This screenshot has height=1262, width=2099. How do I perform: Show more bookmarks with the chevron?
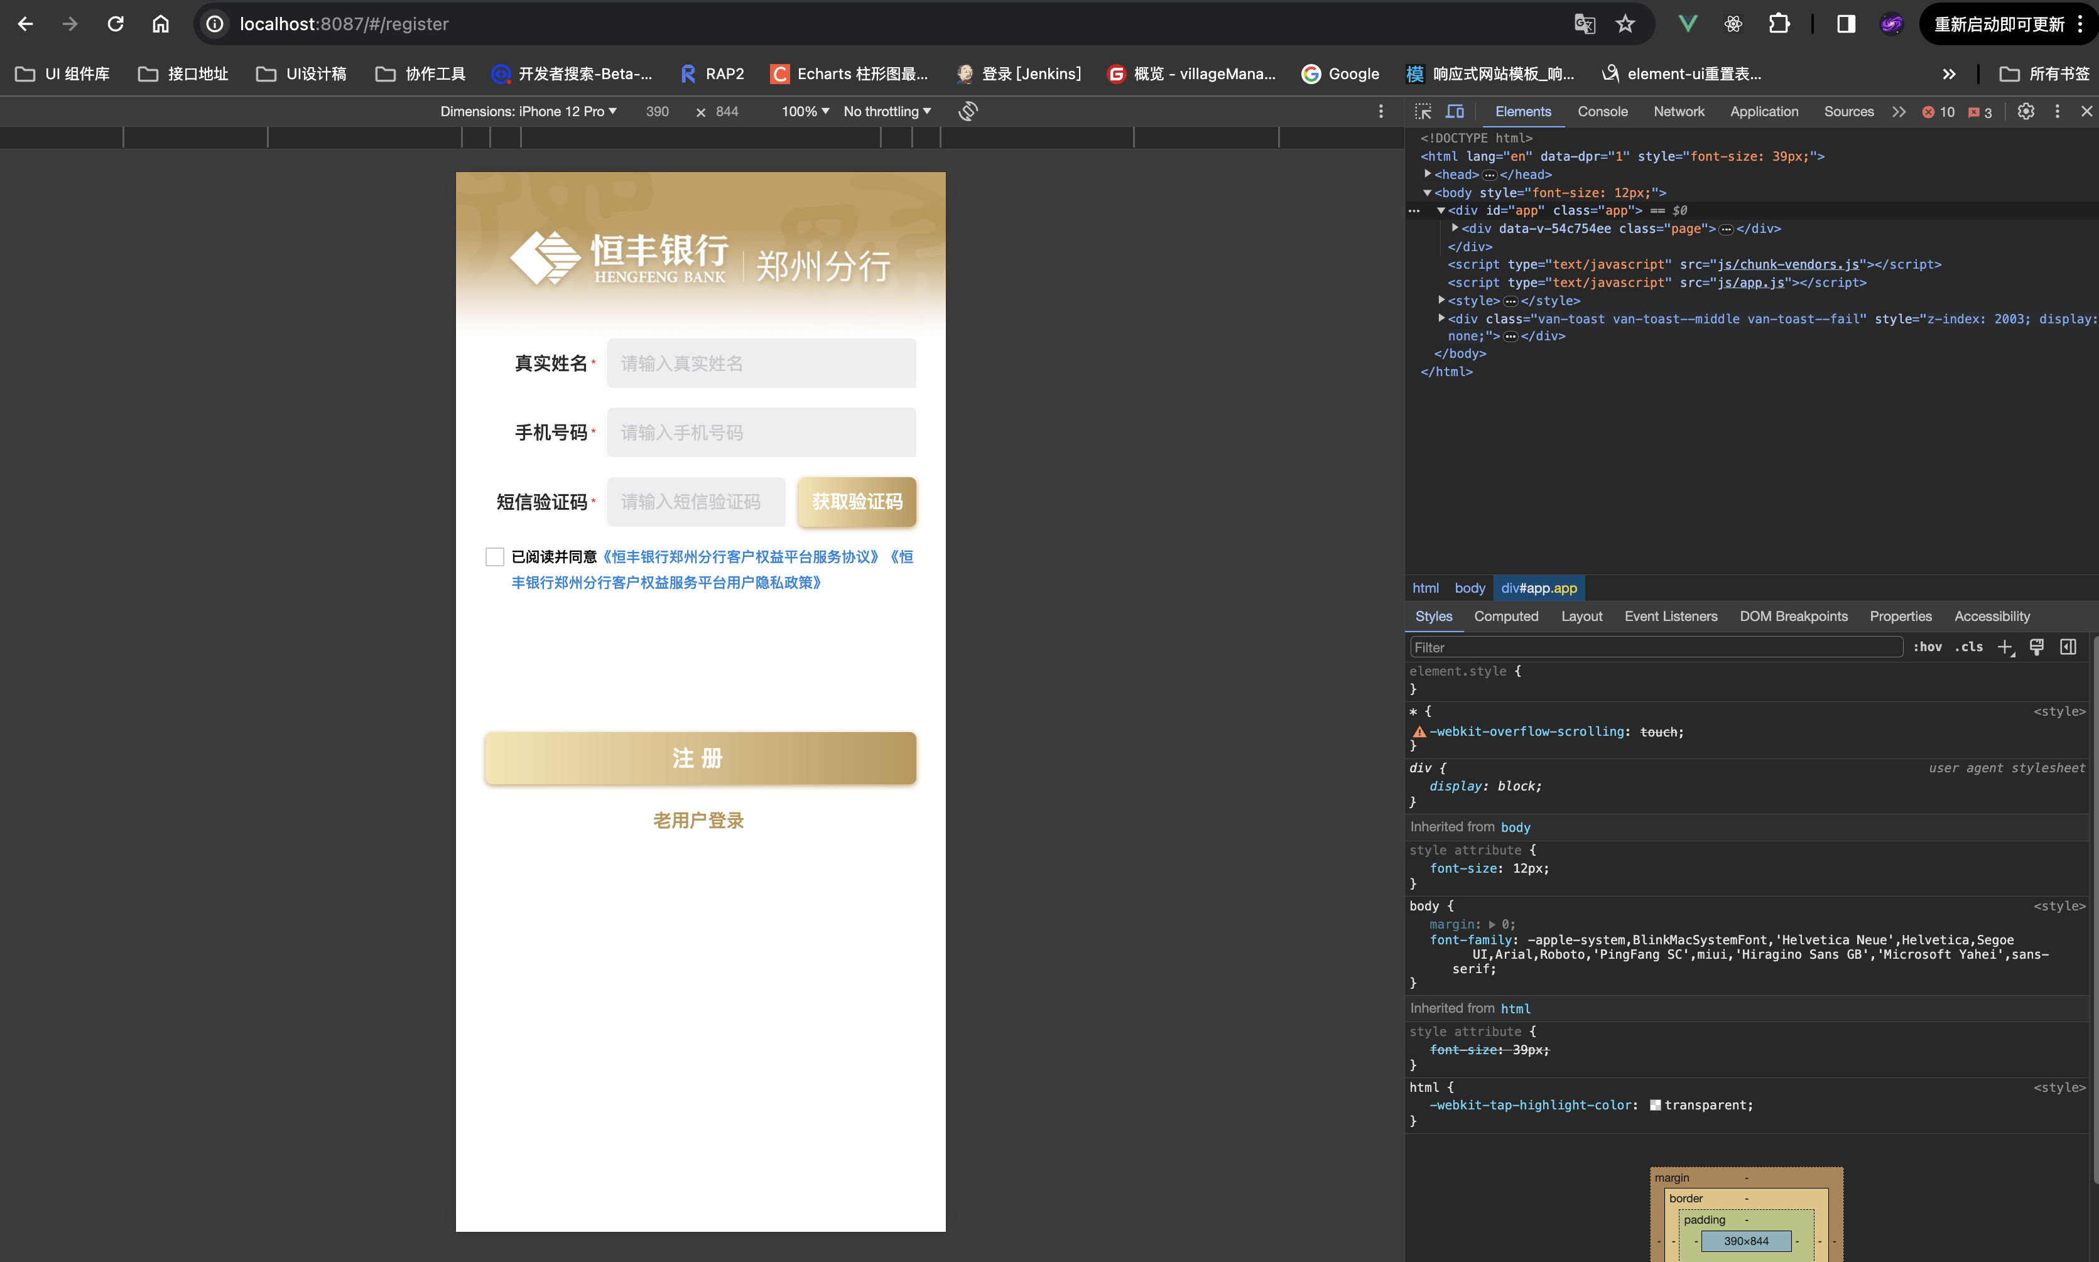[1948, 74]
